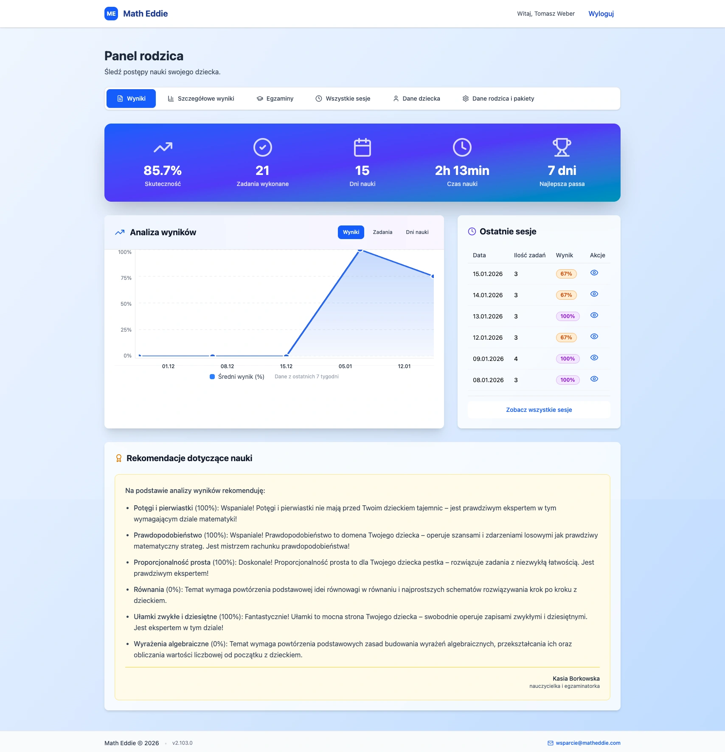725x752 pixels.
Task: Go to the Dane dziecka tab
Action: coord(416,99)
